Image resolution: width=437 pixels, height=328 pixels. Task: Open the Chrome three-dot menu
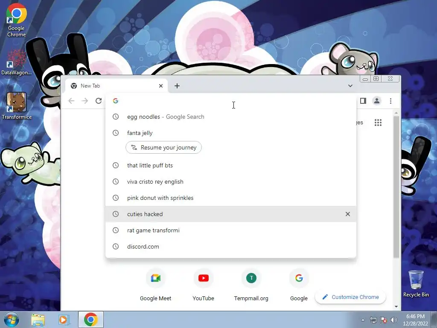(x=391, y=101)
